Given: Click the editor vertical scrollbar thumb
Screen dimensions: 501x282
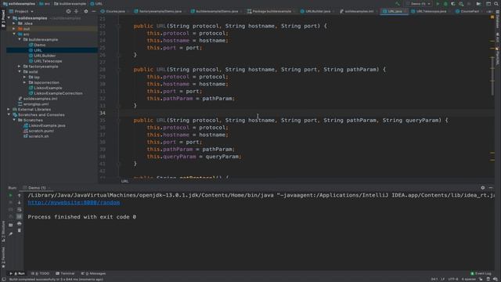Looking at the screenshot, I should click(492, 77).
